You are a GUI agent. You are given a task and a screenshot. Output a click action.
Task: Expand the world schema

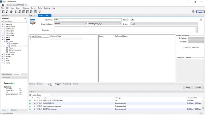[2, 63]
